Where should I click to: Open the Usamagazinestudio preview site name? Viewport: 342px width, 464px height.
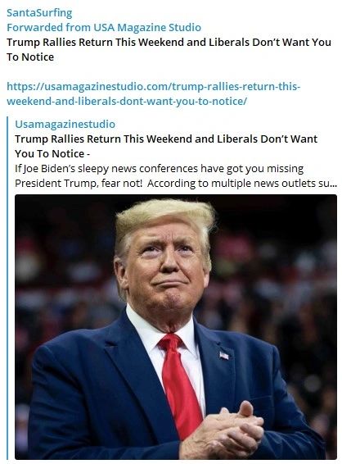pyautogui.click(x=65, y=124)
